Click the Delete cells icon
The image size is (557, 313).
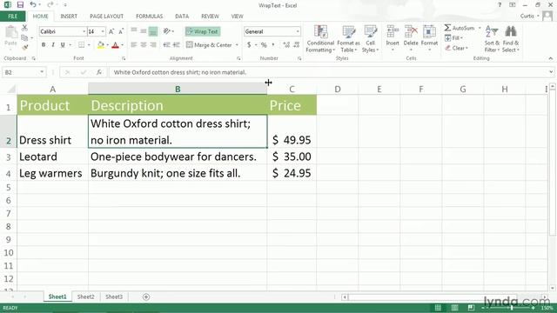tap(411, 32)
